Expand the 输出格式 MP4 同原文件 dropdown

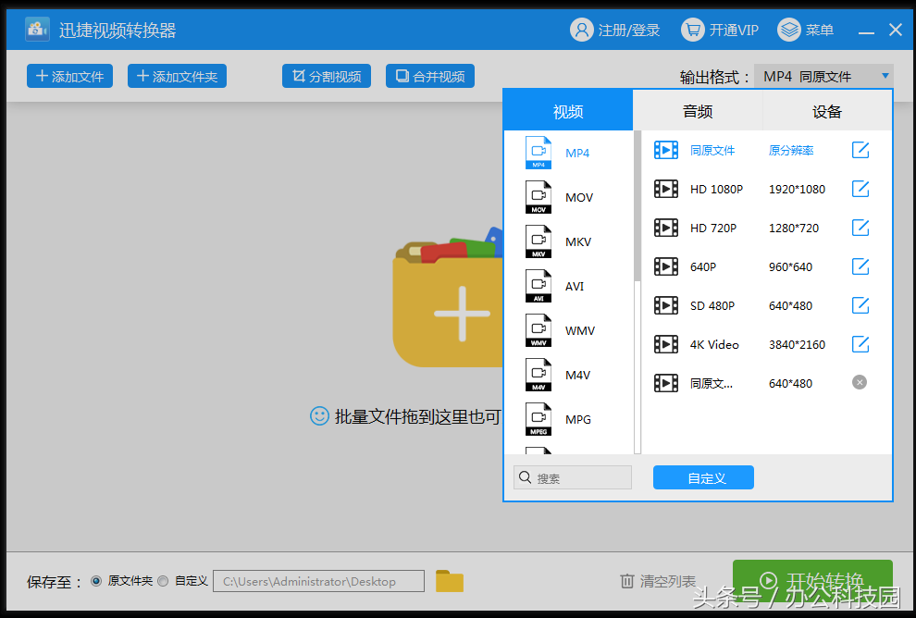tap(823, 77)
